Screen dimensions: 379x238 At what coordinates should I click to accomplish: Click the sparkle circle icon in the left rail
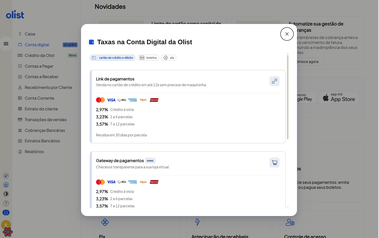[x=6, y=176]
